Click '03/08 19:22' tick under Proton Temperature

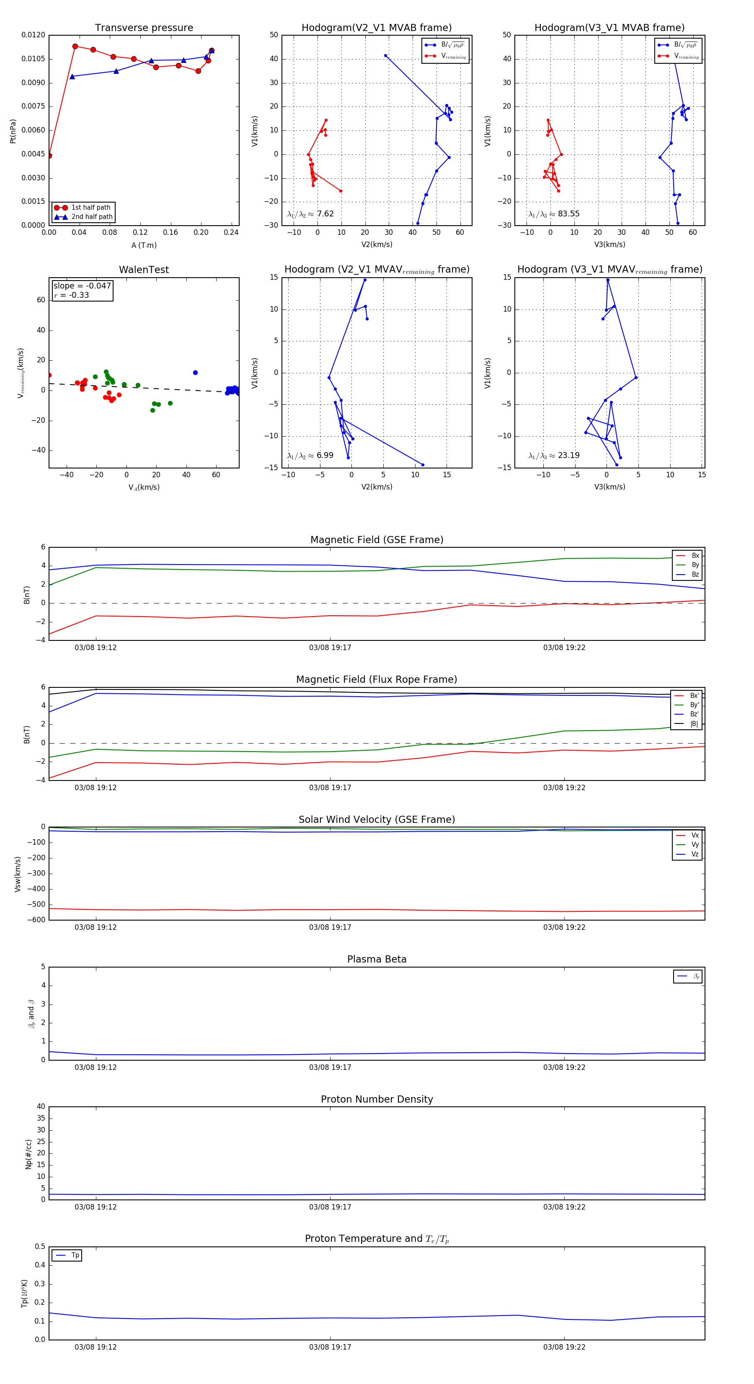pos(564,1347)
